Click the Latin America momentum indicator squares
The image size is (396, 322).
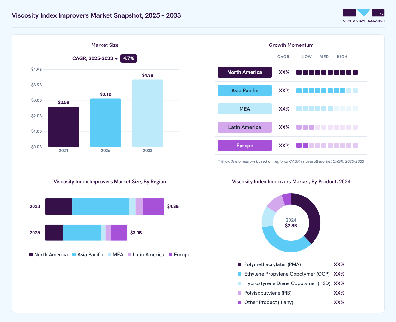click(327, 127)
